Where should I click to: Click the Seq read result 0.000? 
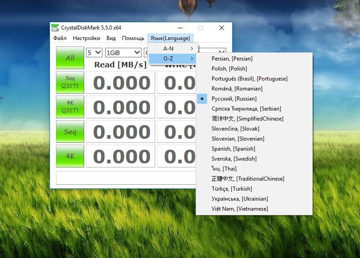pos(121,132)
